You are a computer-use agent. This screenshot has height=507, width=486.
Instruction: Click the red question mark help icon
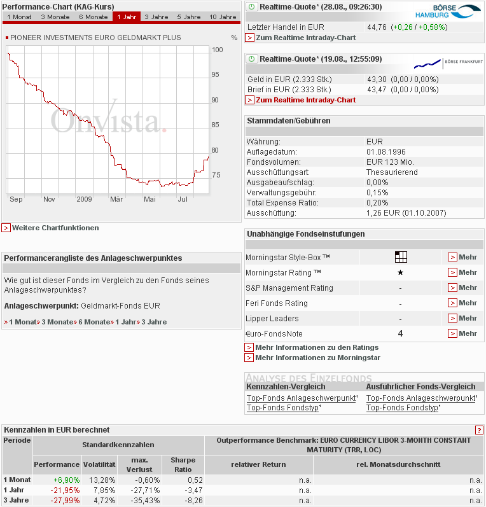479,430
